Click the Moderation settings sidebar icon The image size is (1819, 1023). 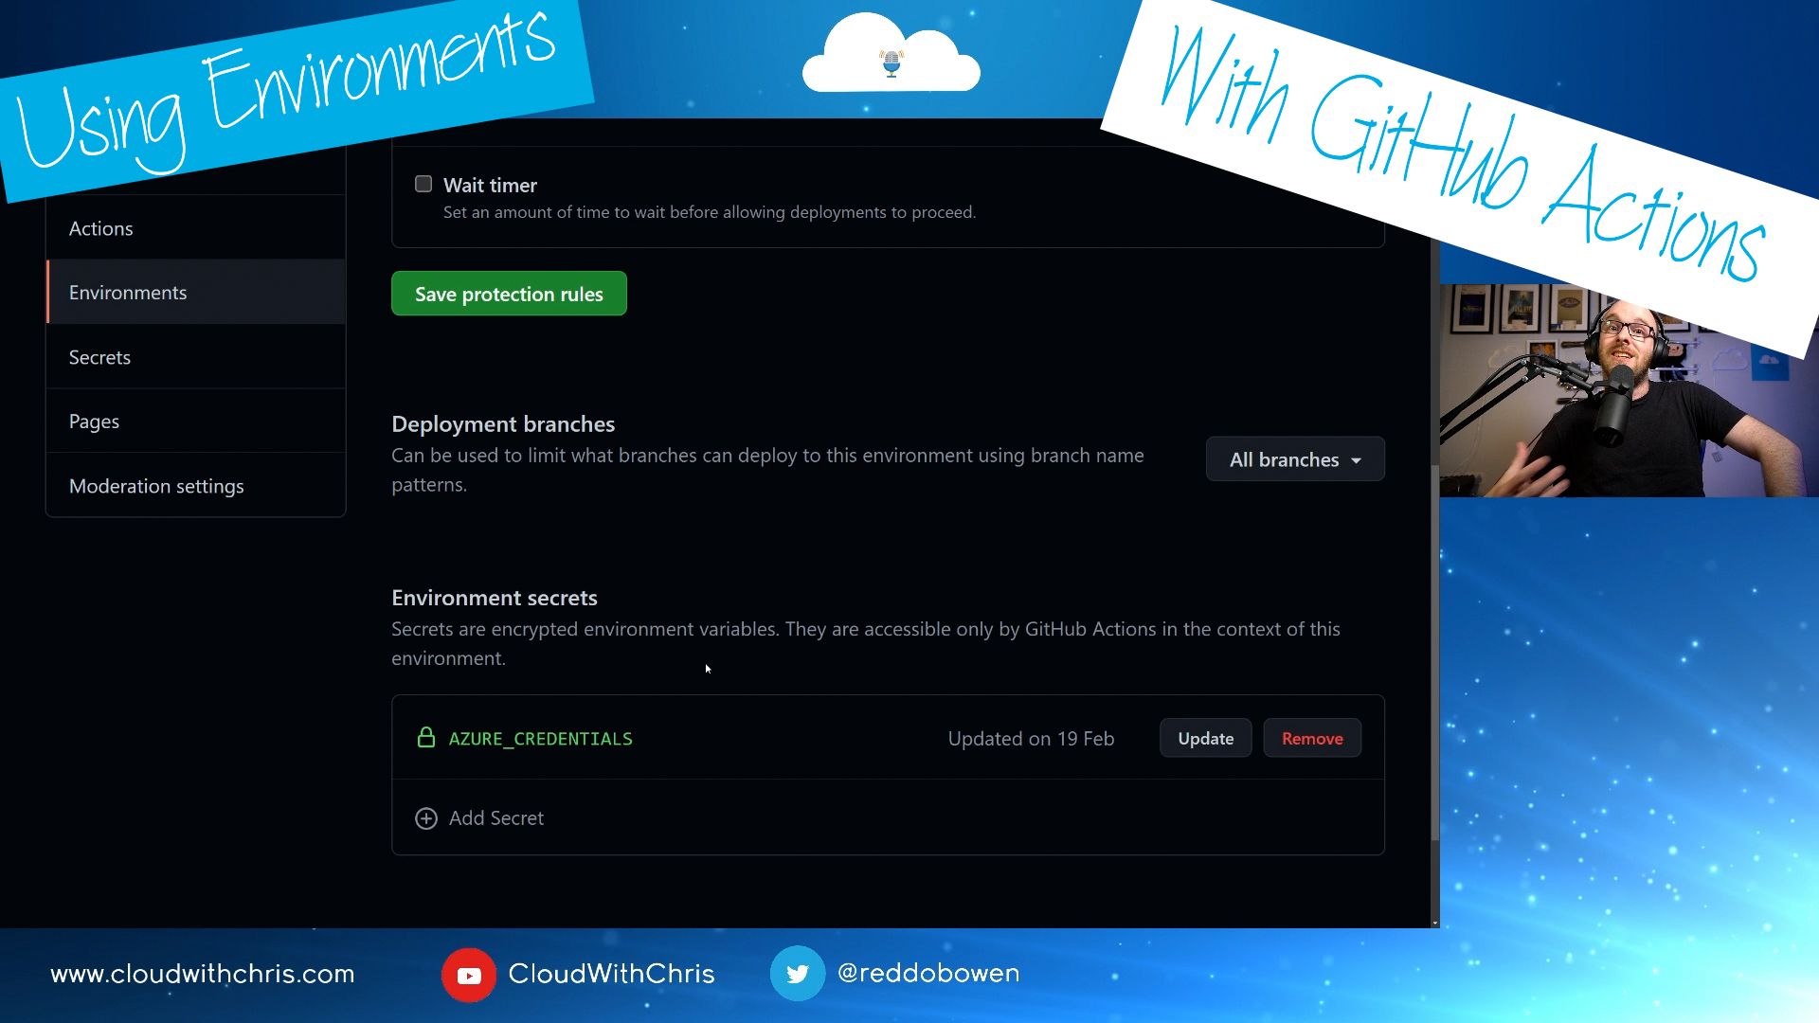[x=156, y=485]
